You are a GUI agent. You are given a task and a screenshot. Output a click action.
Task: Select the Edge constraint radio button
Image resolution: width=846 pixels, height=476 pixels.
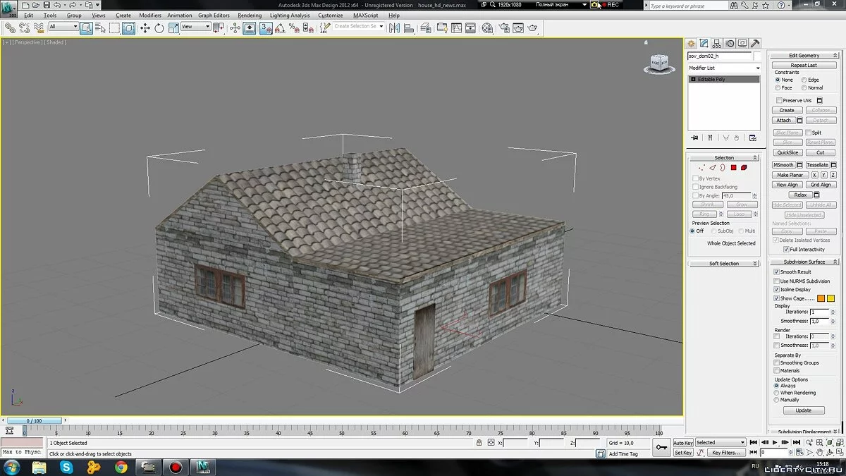tap(804, 80)
